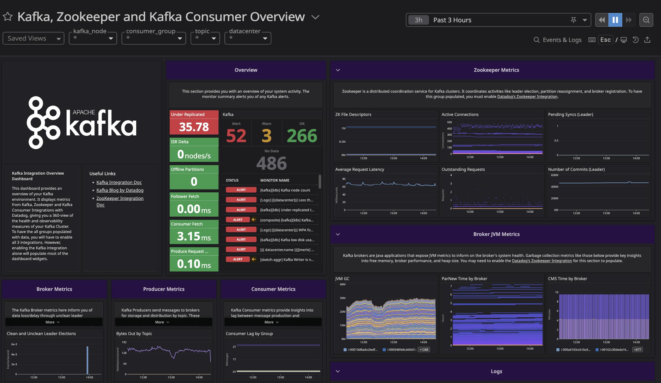Open the datacenter filter dropdown
Viewport: 661px width, 383px height.
[x=248, y=38]
